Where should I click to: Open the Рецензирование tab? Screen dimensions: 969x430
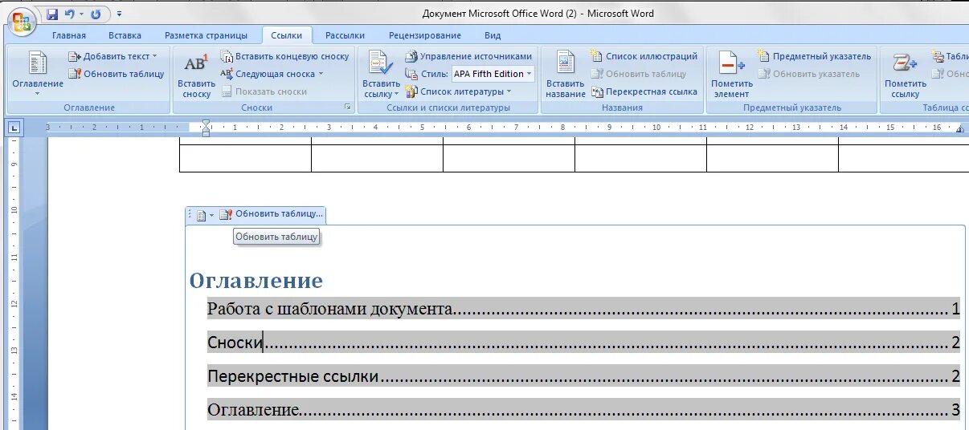(x=425, y=35)
